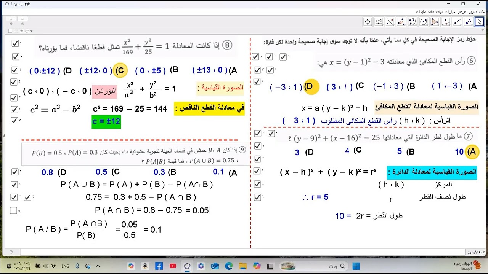Open the ملف (File) menu

click(x=482, y=12)
